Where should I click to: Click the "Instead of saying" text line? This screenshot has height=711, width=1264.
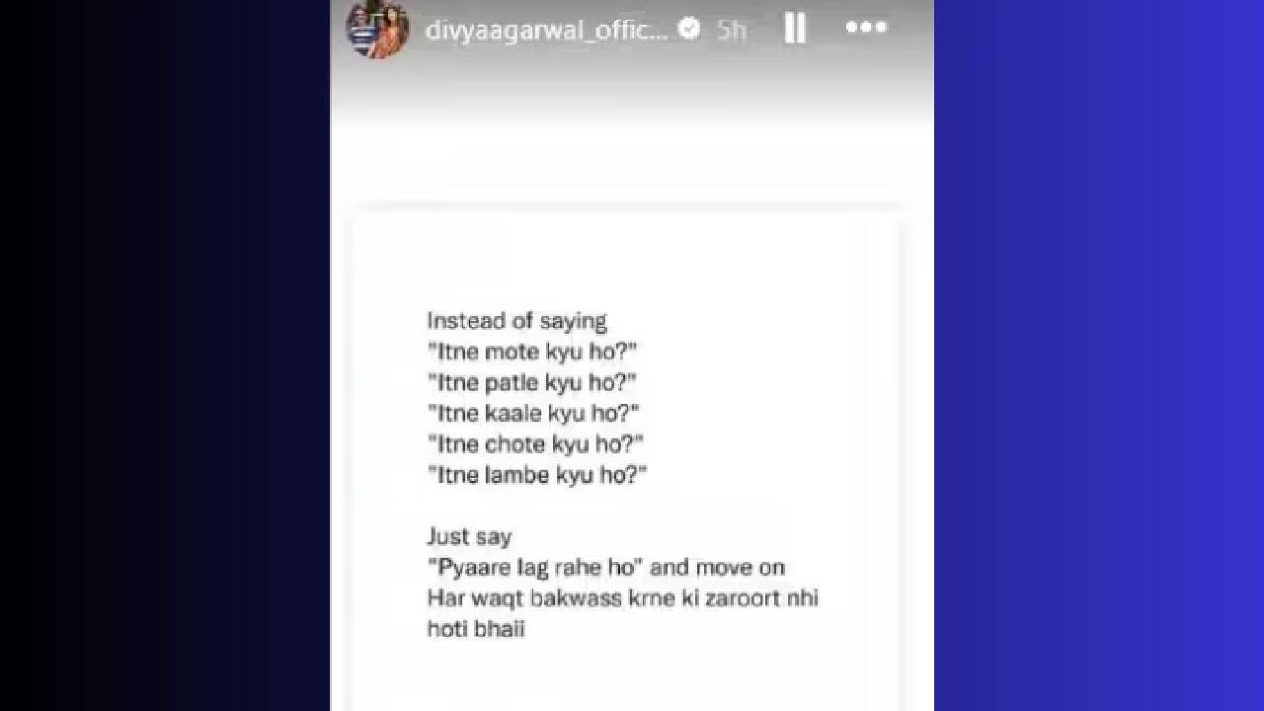(516, 321)
